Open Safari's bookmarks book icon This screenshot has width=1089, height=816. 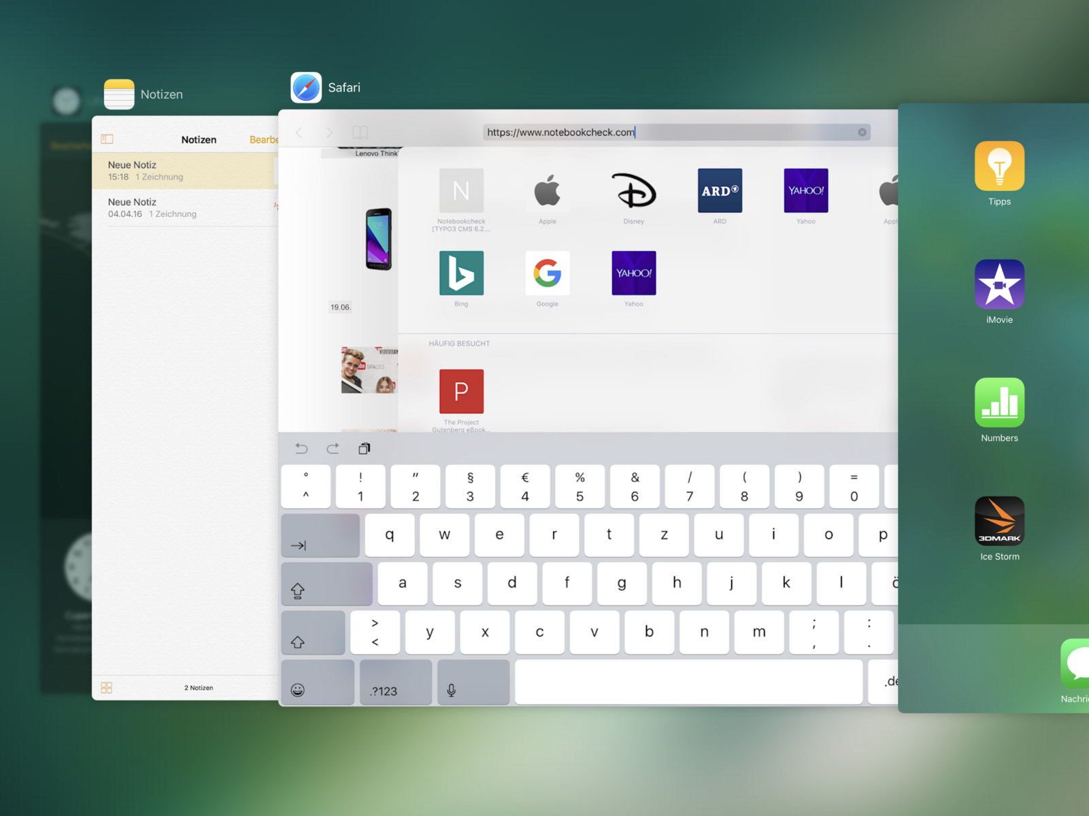point(360,132)
